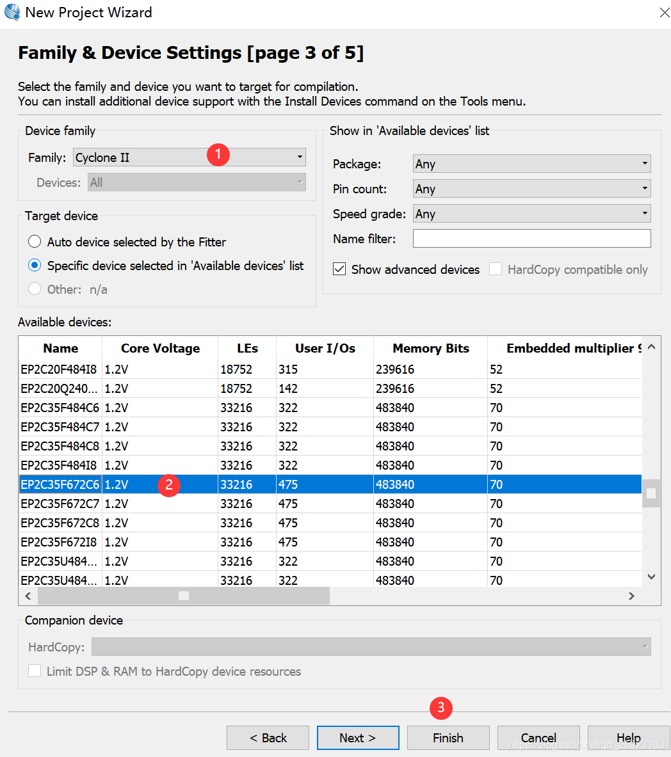The image size is (671, 757).
Task: Sort devices by Memory Bits column header
Action: click(430, 348)
